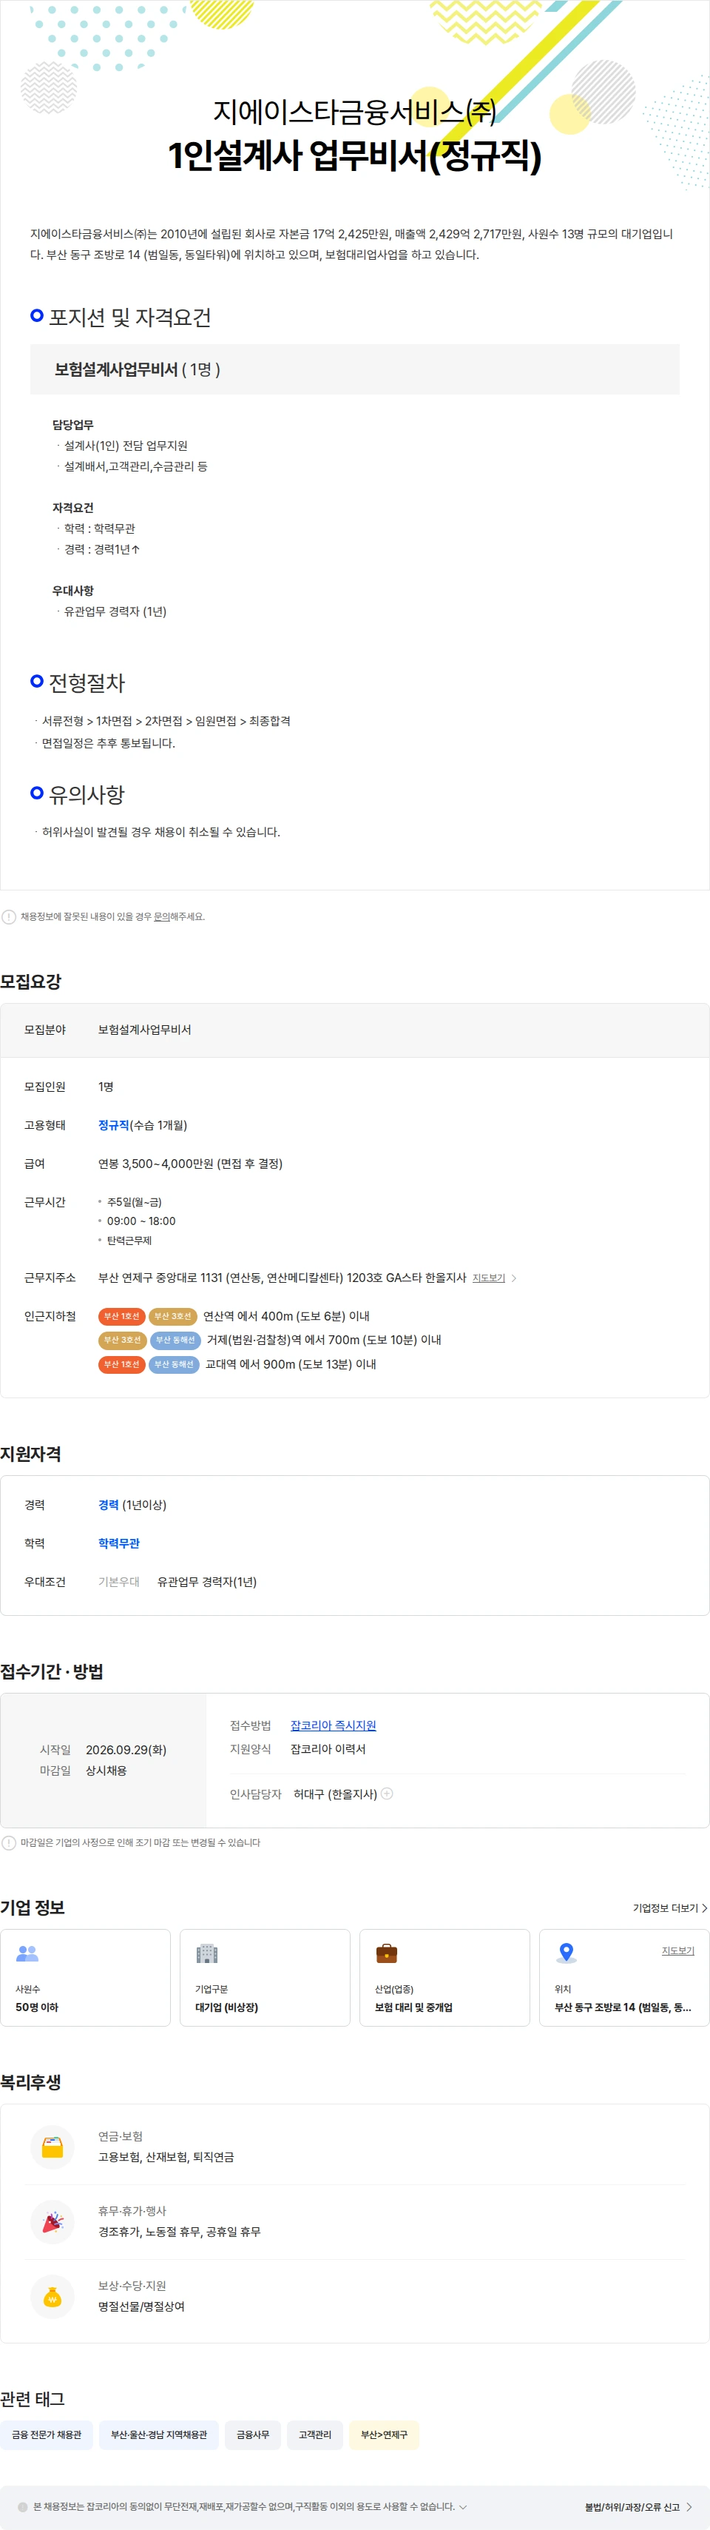Click the footer notice circle icon

click(22, 2506)
